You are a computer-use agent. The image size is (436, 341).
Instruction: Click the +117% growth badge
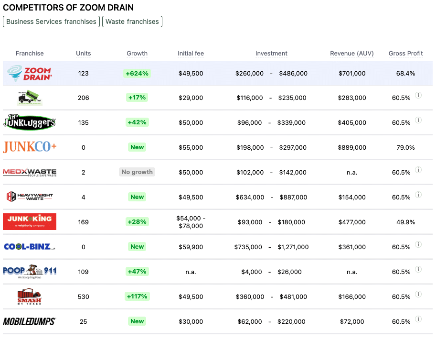137,297
